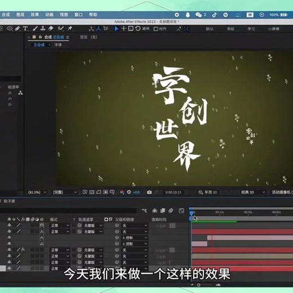Toggle hide shy layers switch
Image resolution: width=293 pixels, height=293 pixels.
154,211
